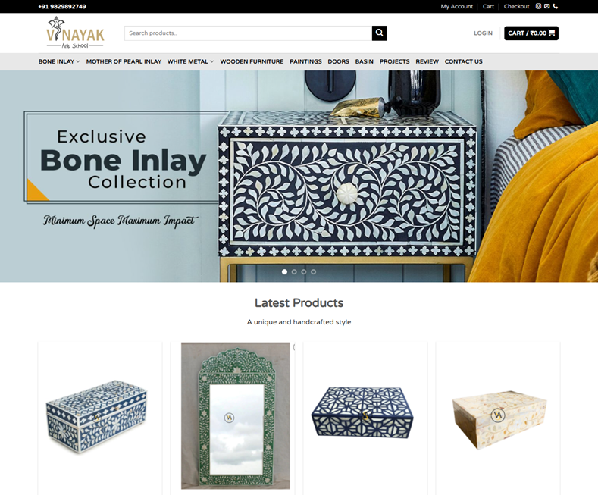Viewport: 598px width, 495px height.
Task: Expand the White Metal dropdown menu
Action: (191, 61)
